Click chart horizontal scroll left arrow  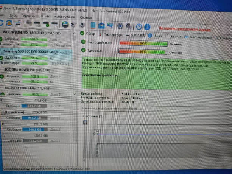tap(84, 160)
